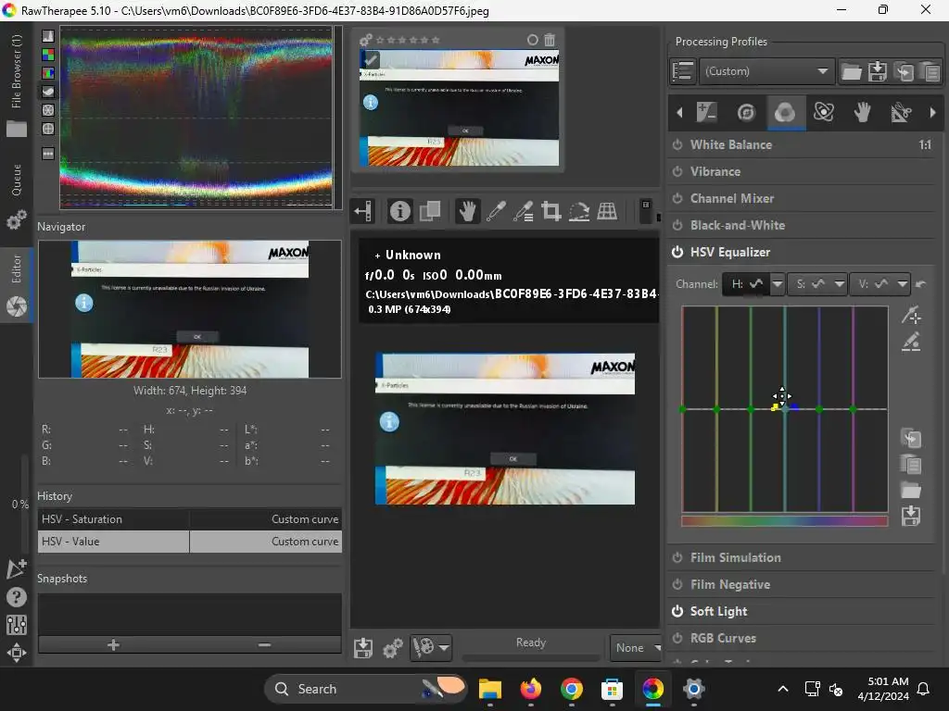The image size is (949, 711).
Task: Paste curve from clipboard
Action: 911,465
